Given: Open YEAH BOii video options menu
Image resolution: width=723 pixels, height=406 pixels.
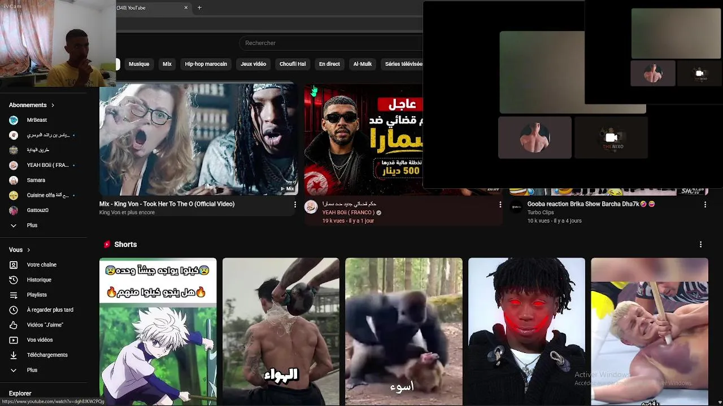Looking at the screenshot, I should (500, 205).
